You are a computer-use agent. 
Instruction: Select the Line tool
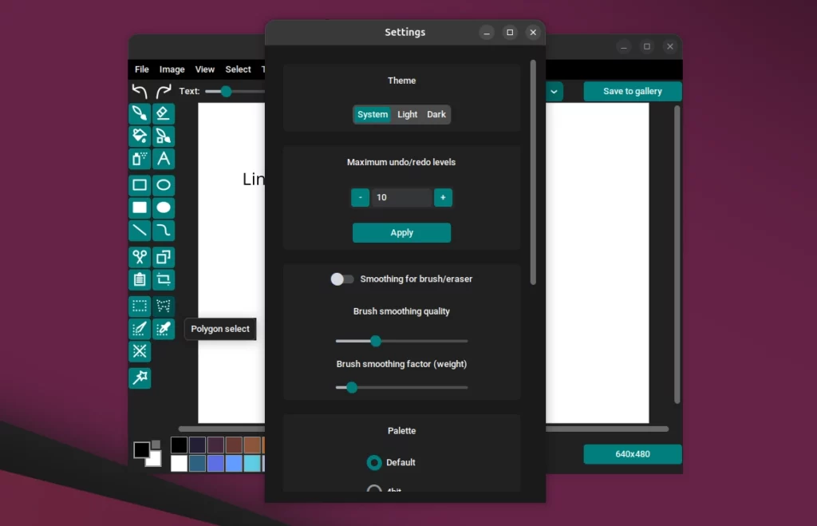tap(140, 231)
